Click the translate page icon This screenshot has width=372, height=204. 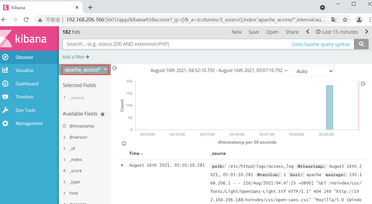pyautogui.click(x=334, y=20)
